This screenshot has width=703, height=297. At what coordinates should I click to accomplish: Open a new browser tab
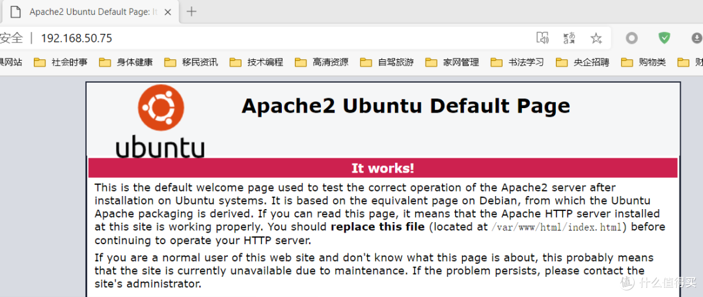point(191,12)
